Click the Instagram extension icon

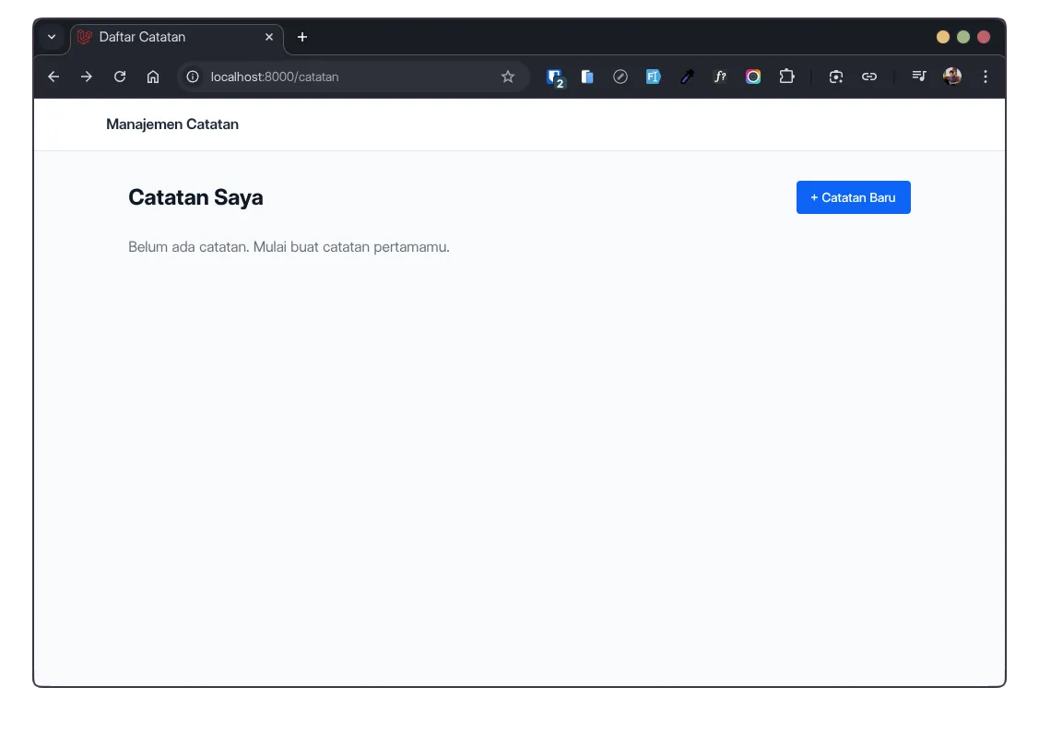coord(753,77)
